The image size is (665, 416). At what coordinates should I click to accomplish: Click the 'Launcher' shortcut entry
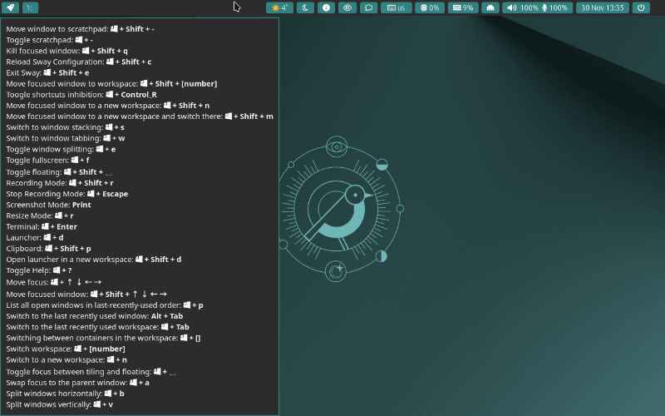(x=35, y=238)
